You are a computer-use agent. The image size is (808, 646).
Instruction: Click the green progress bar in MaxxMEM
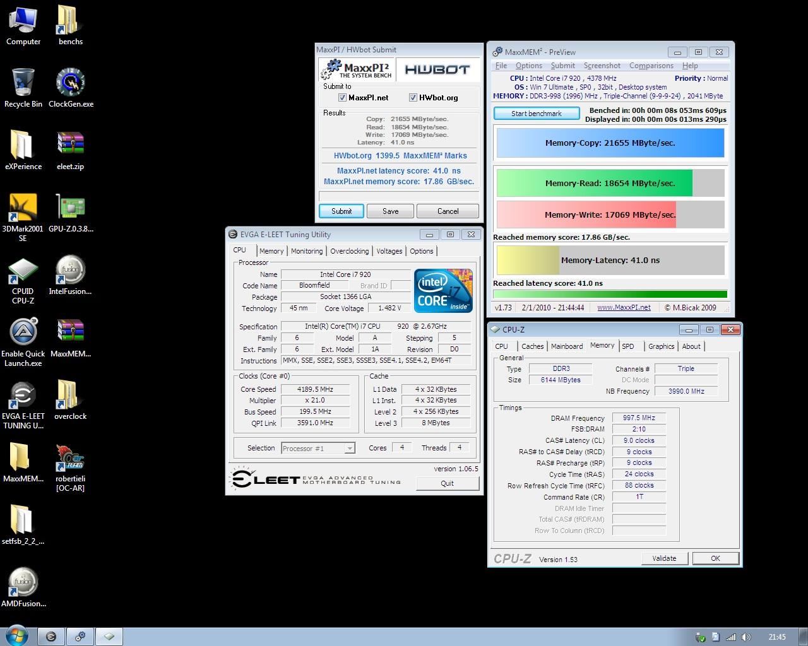point(610,294)
